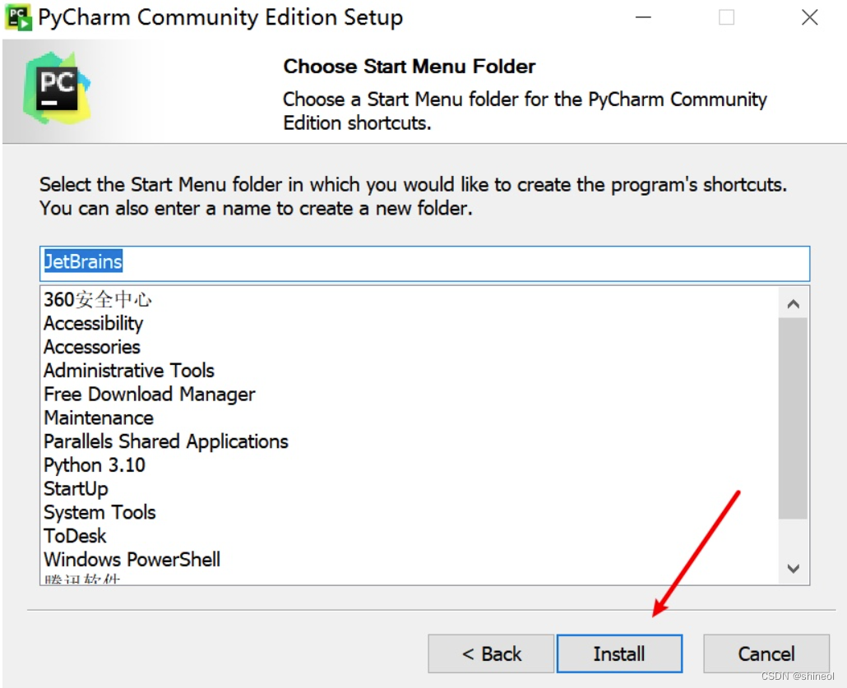This screenshot has height=688, width=847.
Task: Choose the ToDesk folder
Action: [x=75, y=536]
